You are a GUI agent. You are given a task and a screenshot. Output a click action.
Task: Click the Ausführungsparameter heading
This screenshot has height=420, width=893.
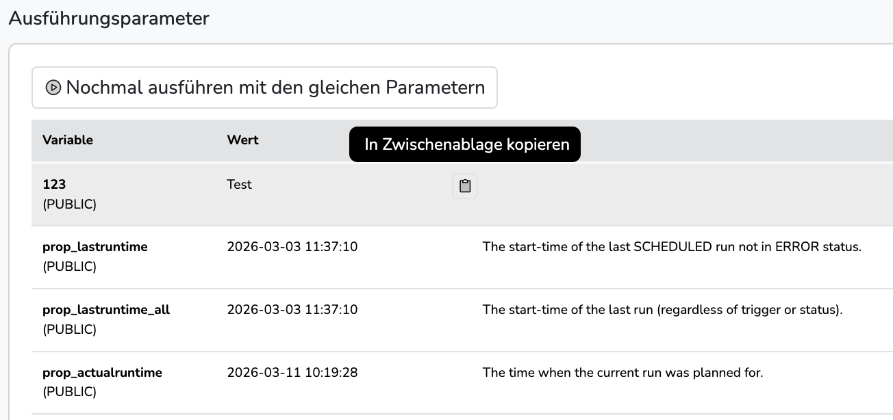pyautogui.click(x=109, y=18)
